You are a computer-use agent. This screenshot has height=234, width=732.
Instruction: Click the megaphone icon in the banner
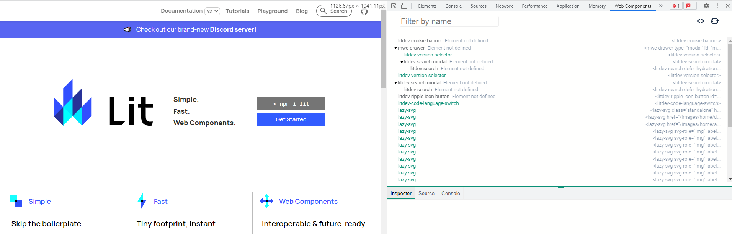127,29
